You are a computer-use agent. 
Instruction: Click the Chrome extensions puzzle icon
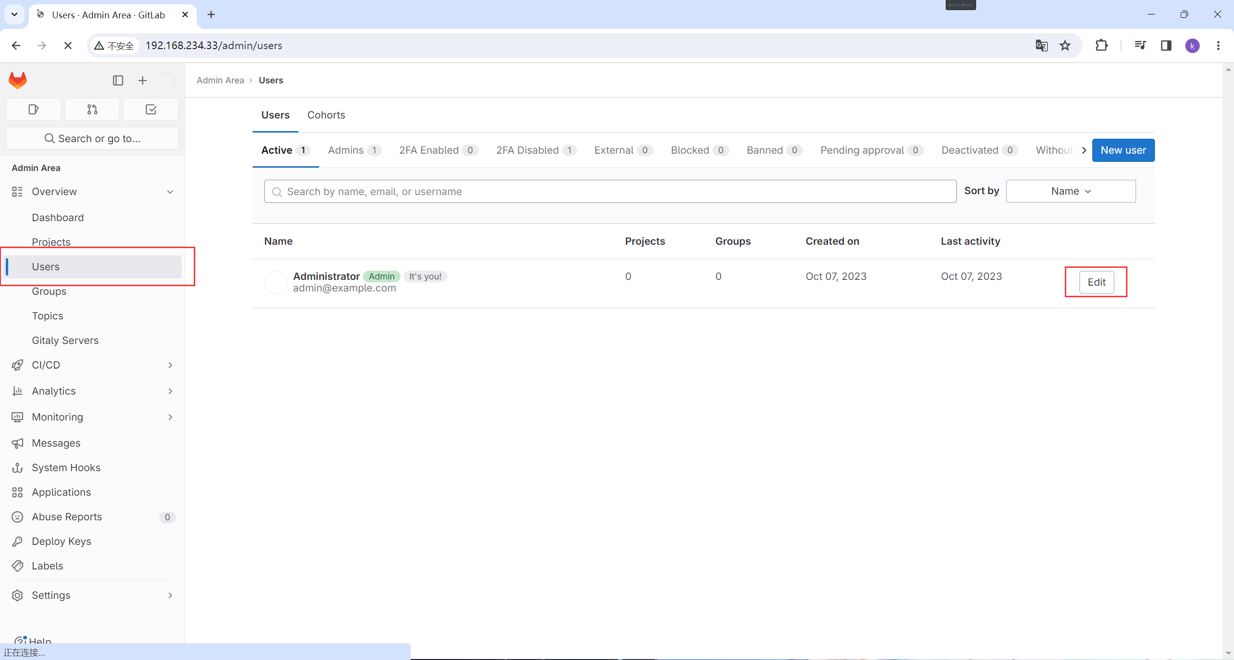point(1101,45)
